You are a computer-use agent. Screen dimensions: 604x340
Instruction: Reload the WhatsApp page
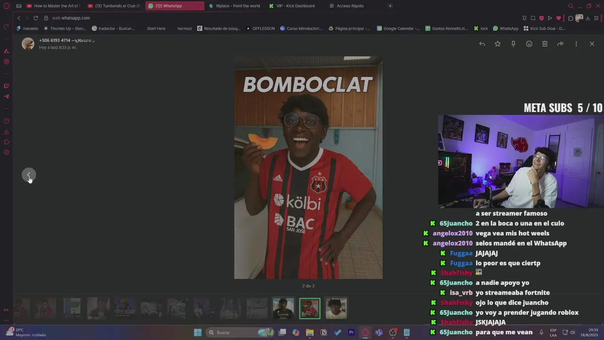[x=35, y=18]
